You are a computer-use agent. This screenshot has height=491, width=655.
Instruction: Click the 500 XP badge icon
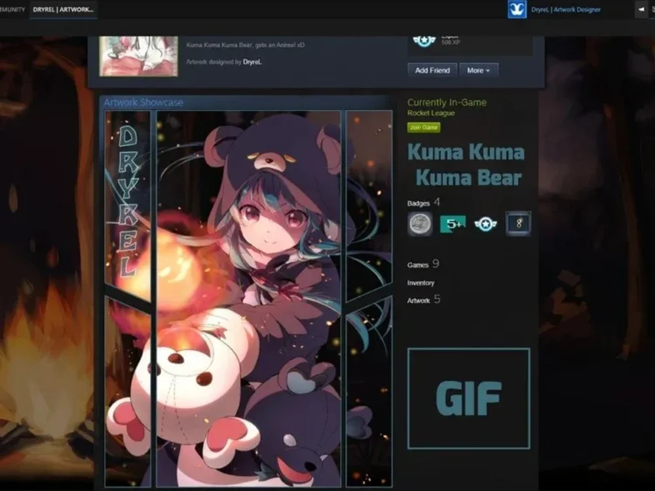[424, 41]
